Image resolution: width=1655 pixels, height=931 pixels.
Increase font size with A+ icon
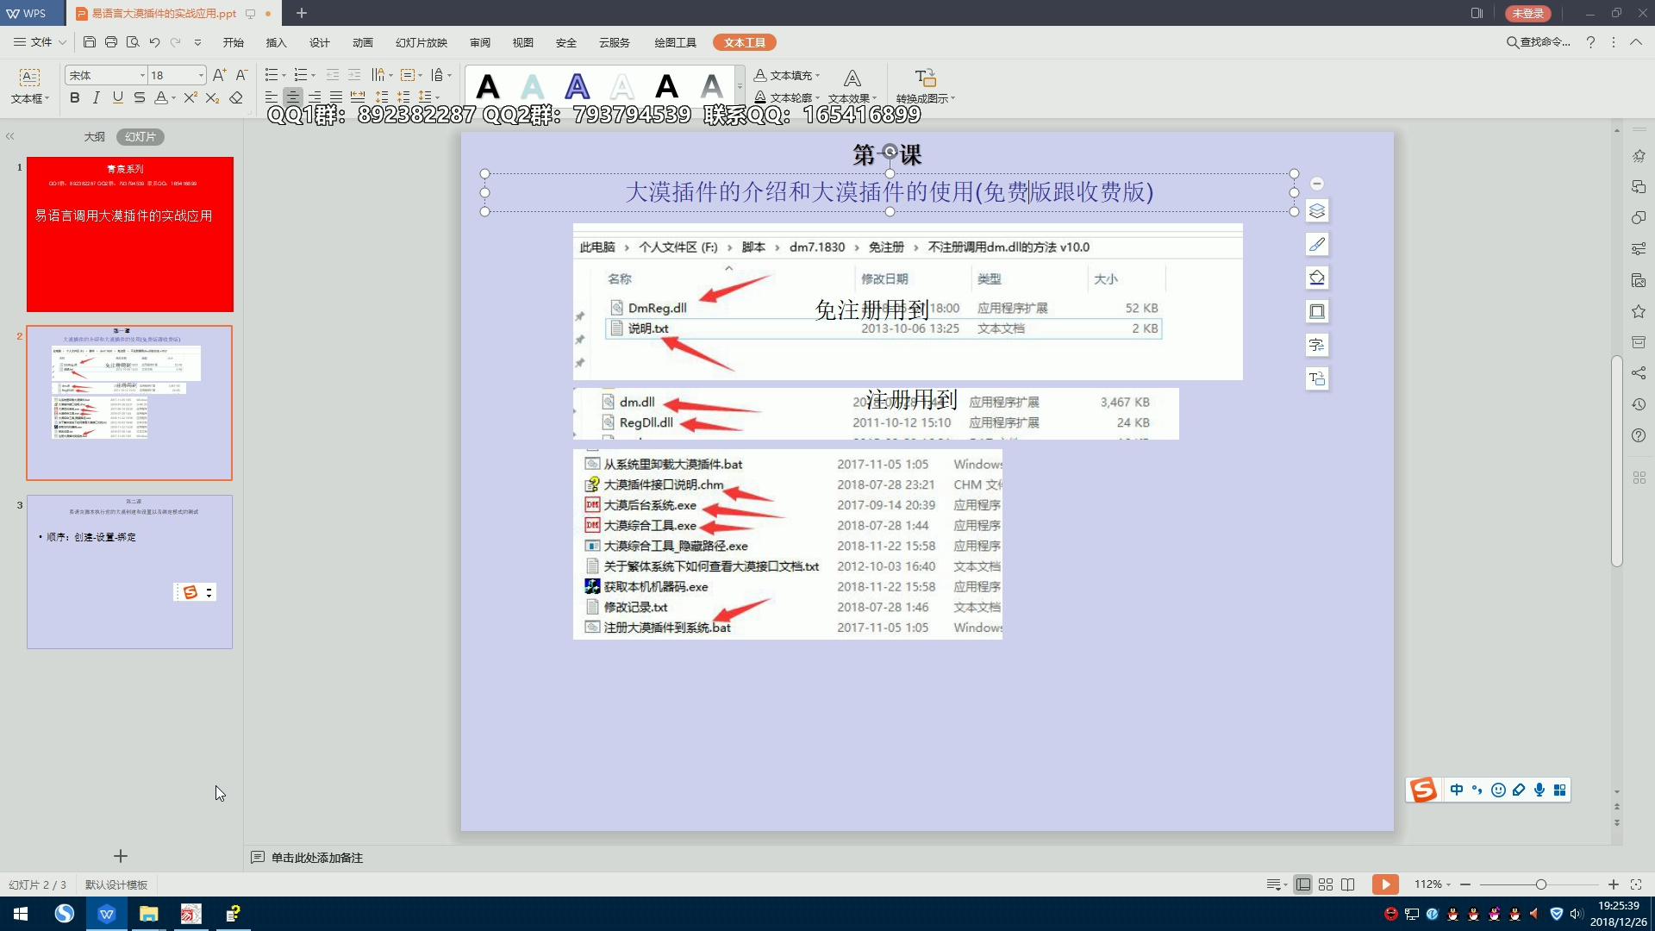pos(219,75)
